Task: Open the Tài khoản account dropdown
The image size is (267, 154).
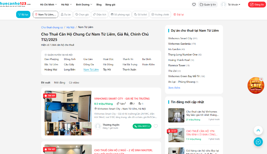Action: (231, 4)
